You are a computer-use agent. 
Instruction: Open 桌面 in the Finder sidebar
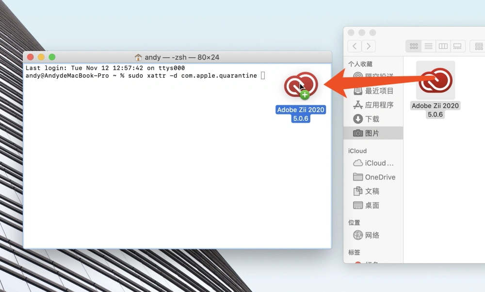pyautogui.click(x=373, y=205)
